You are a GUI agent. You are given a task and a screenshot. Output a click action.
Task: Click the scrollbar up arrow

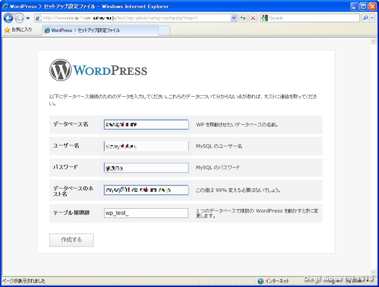point(374,41)
